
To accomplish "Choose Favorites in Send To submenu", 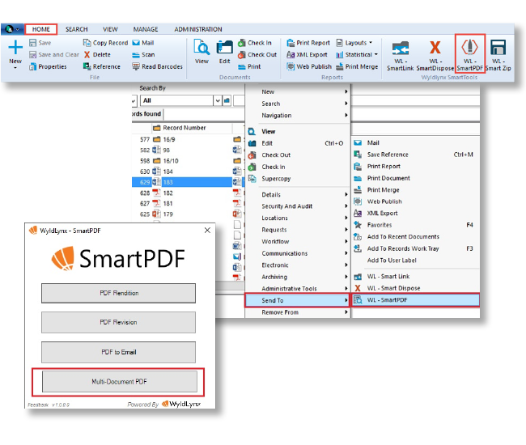I will coord(415,225).
